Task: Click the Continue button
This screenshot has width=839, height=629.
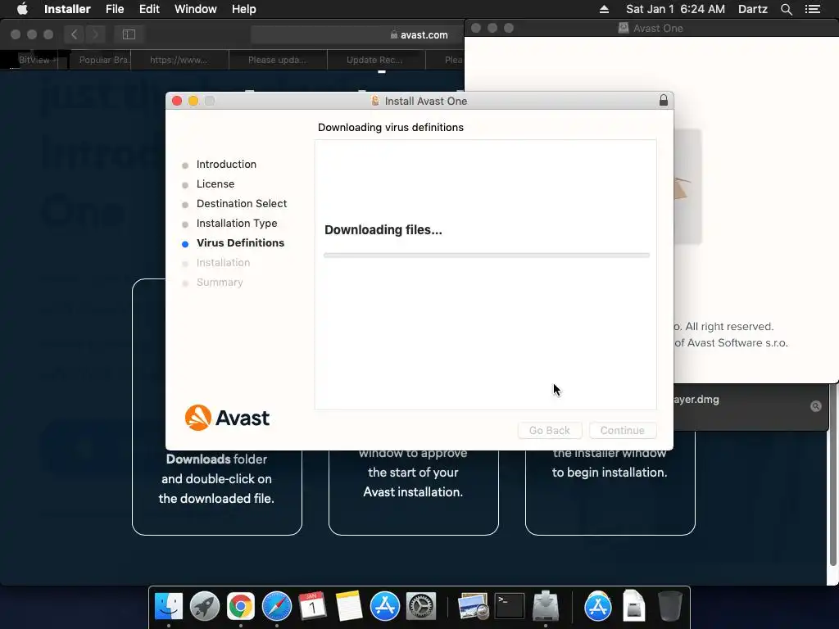Action: 623,430
